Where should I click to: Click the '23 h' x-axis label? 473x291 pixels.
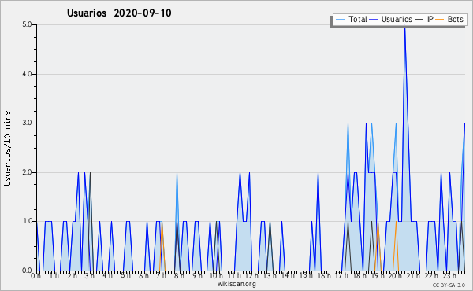point(449,276)
